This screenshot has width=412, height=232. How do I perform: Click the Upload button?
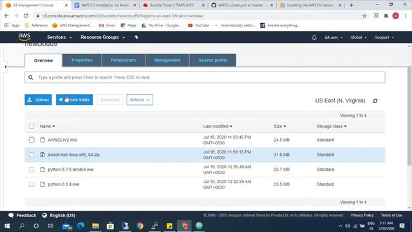[x=38, y=100]
